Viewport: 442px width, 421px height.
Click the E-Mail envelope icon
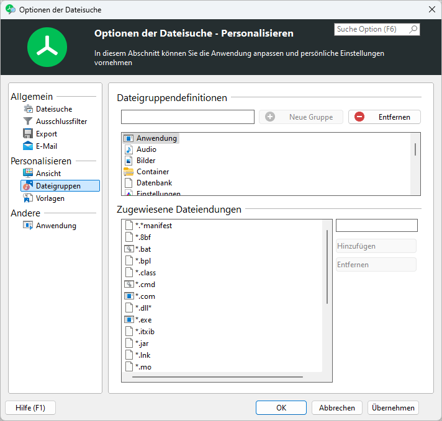28,146
